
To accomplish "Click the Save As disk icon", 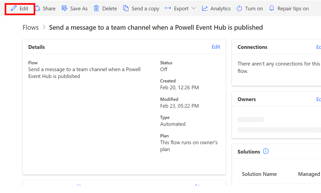I will coord(64,8).
